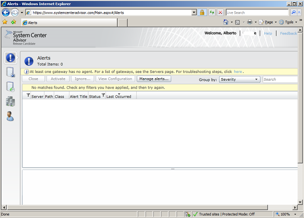Viewport: 304px width, 218px height.
Task: Click the Status column filter icon
Action: [x=103, y=95]
